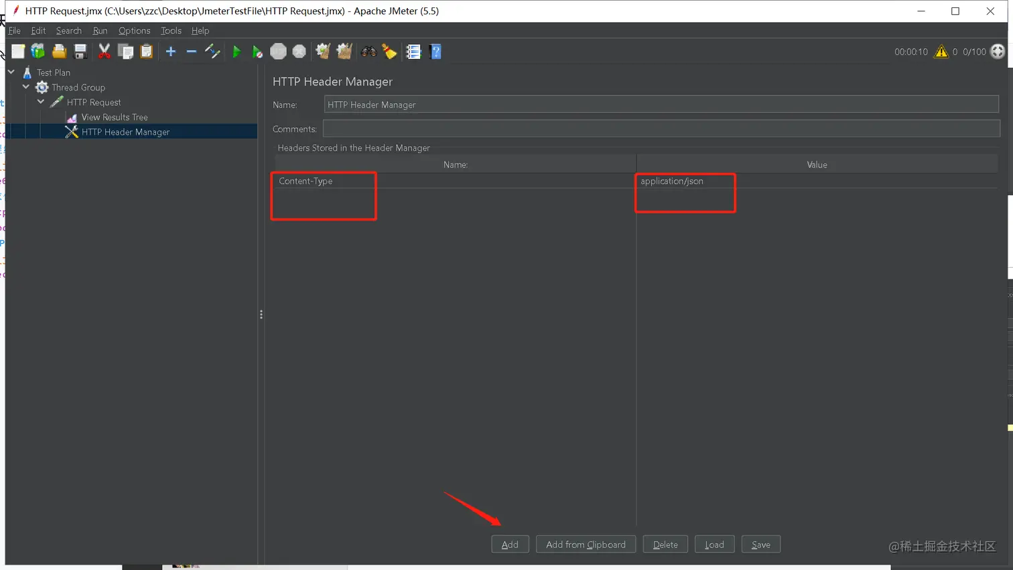Open the Edit menu

[x=38, y=31]
